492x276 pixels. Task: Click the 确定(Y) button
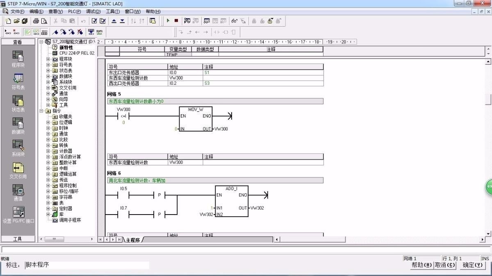[x=473, y=265]
